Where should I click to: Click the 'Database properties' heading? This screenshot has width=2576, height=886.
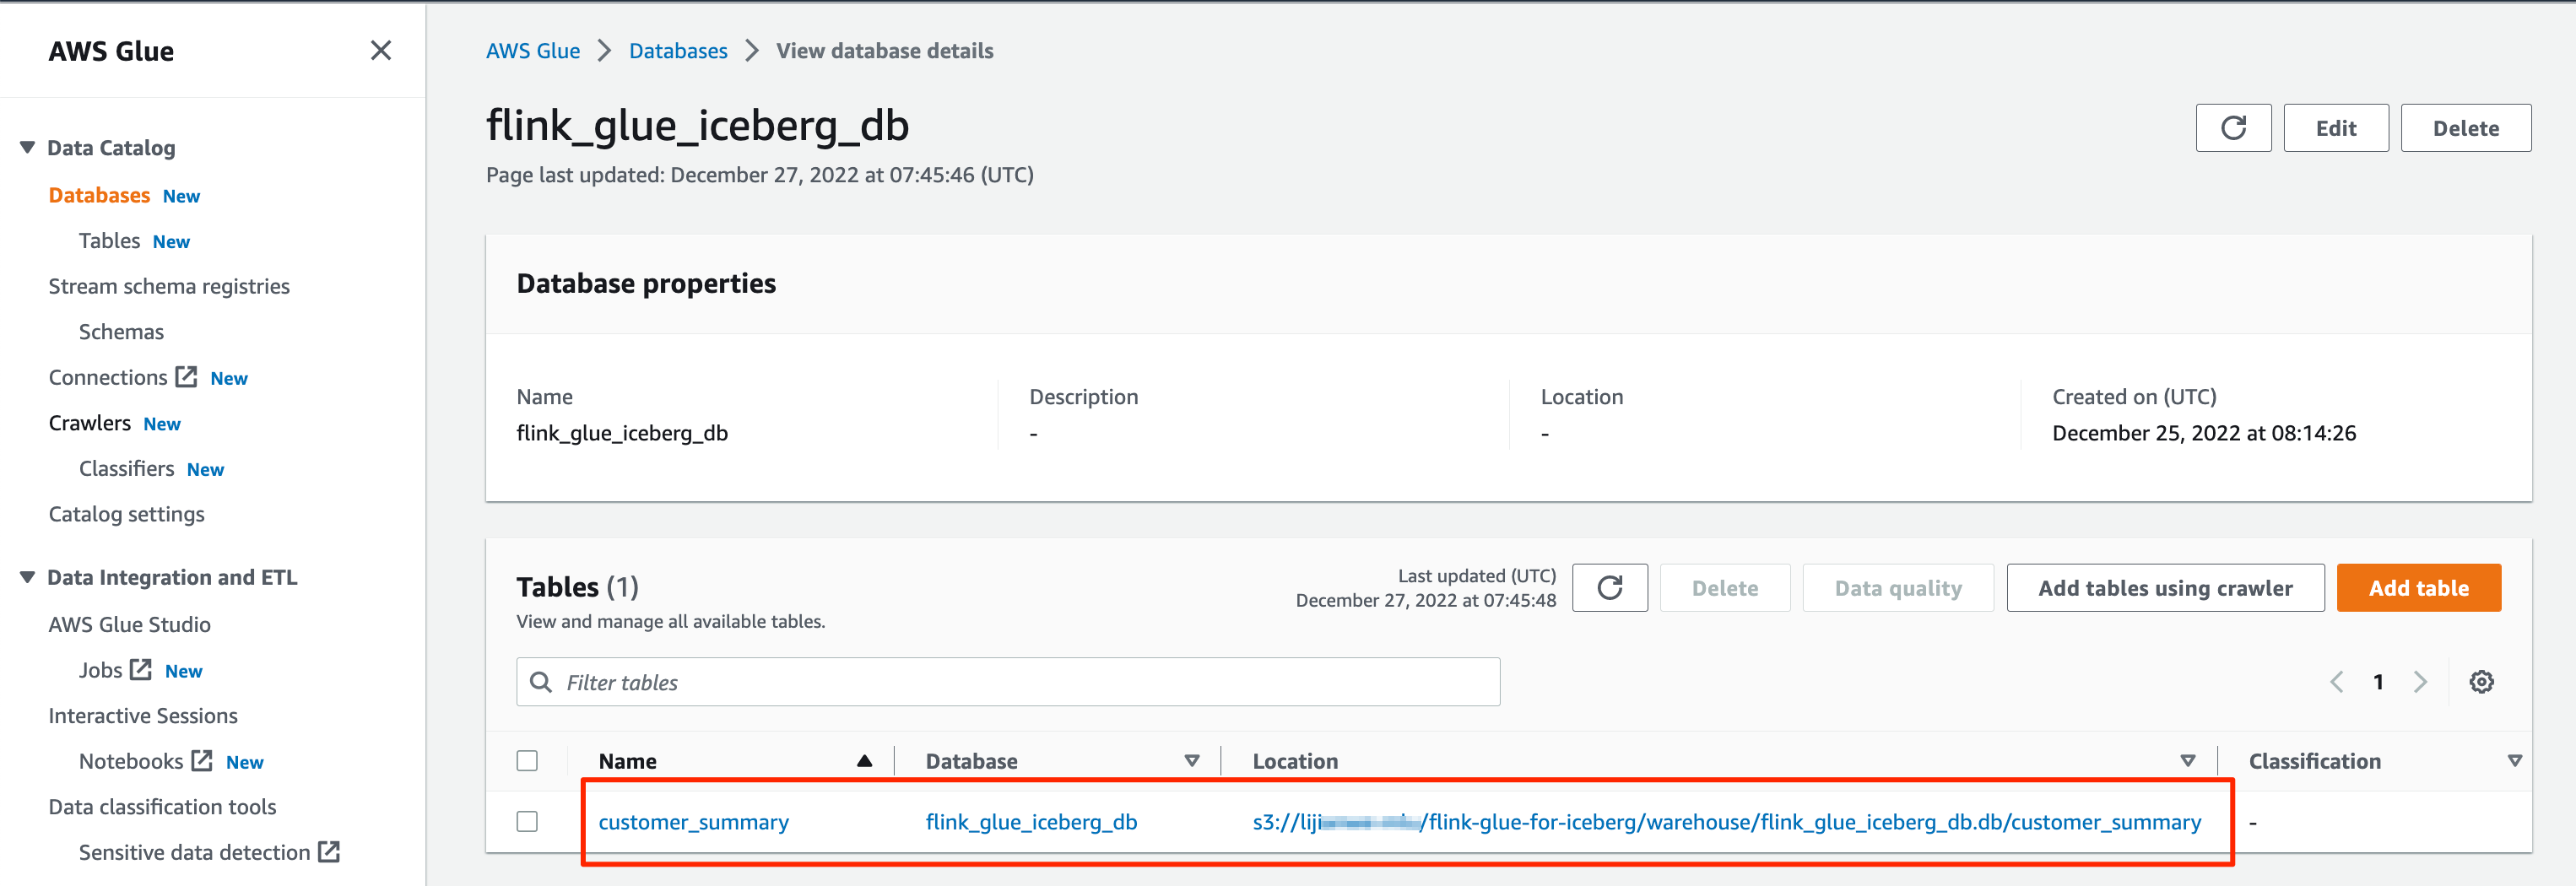tap(646, 284)
